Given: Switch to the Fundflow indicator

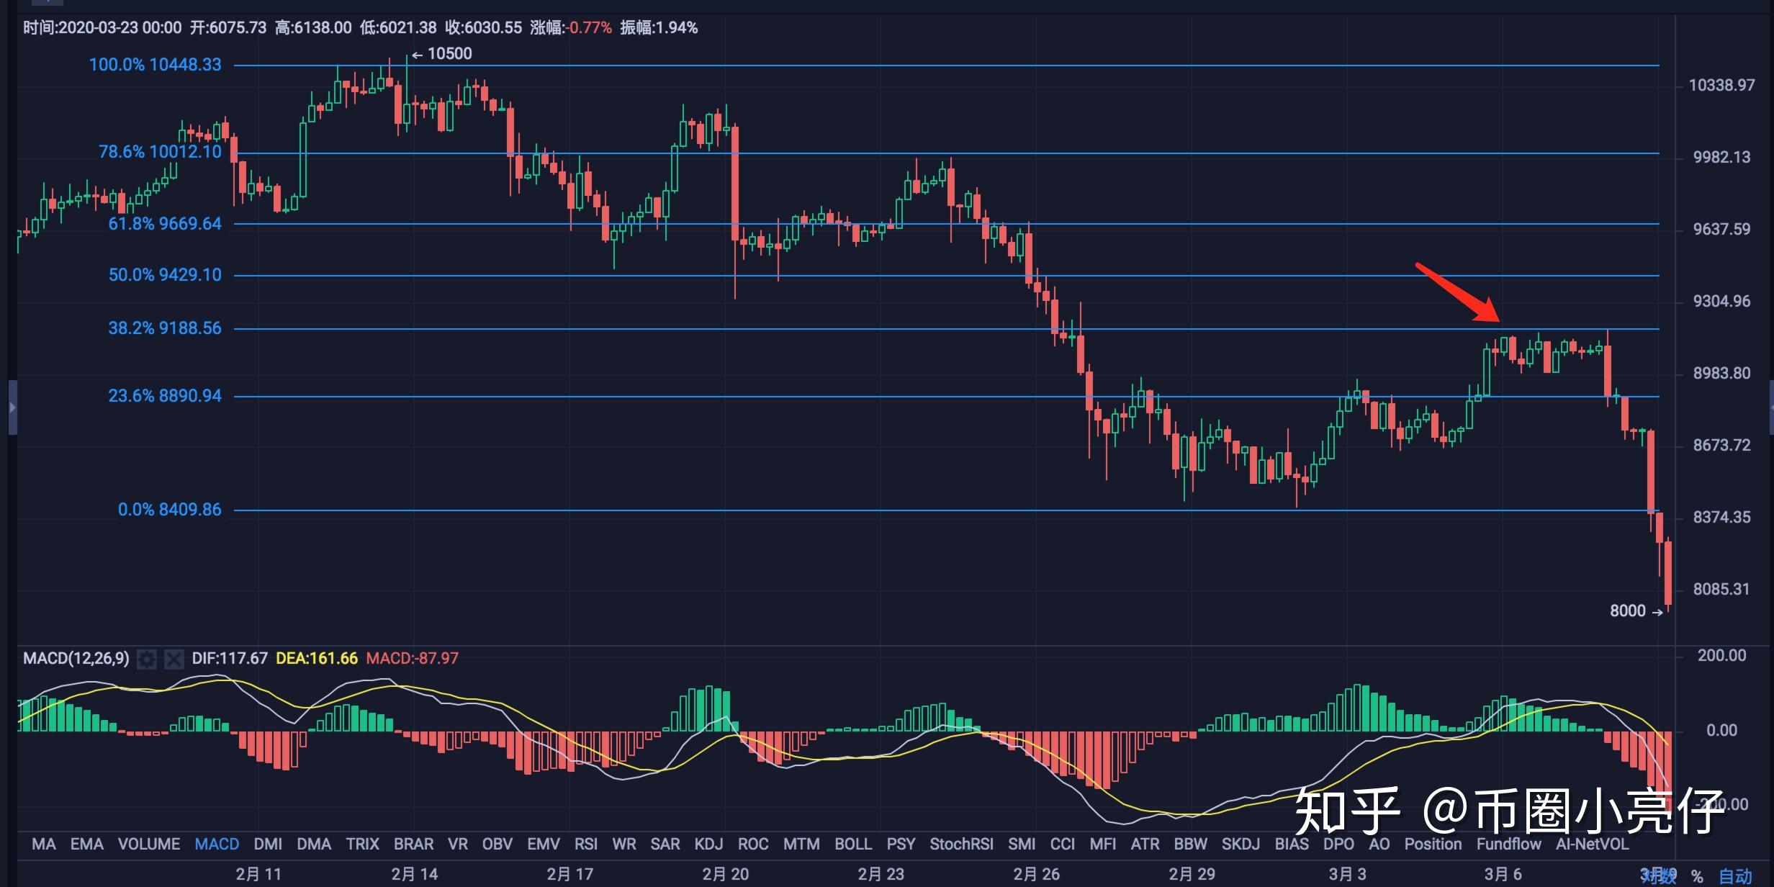Looking at the screenshot, I should pyautogui.click(x=1508, y=844).
